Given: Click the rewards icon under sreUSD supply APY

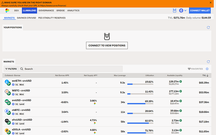Looking at the screenshot, I should [x=95, y=104].
